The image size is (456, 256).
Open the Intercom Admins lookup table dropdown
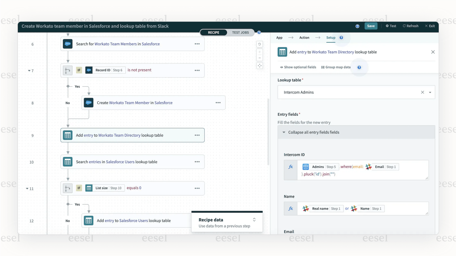click(430, 92)
